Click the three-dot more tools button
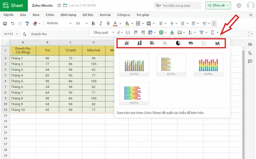This screenshot has height=159, width=256. click(x=214, y=23)
